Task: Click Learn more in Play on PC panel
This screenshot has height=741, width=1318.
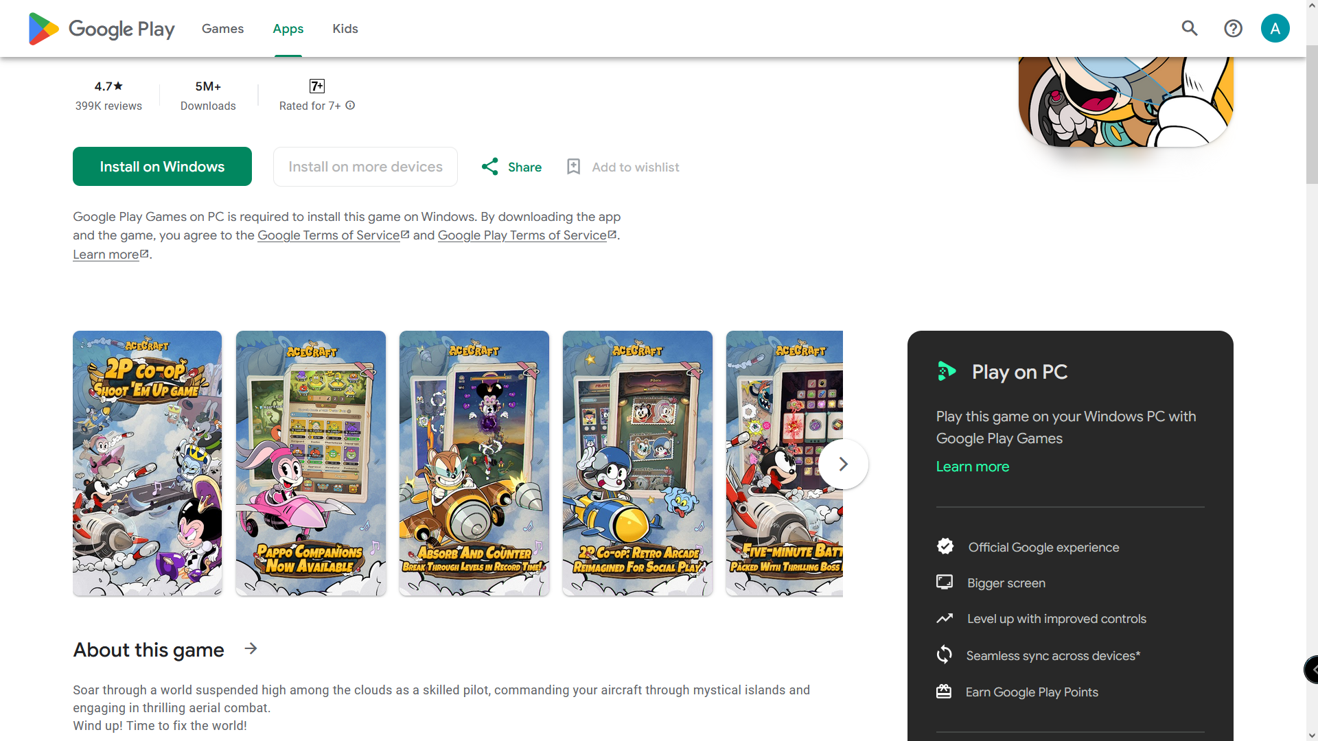Action: point(973,467)
